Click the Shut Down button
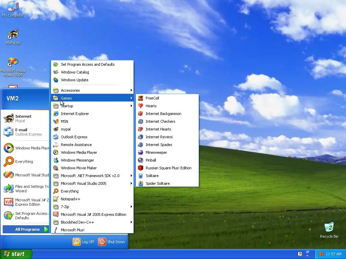This screenshot has height=259, width=346. tap(112, 242)
